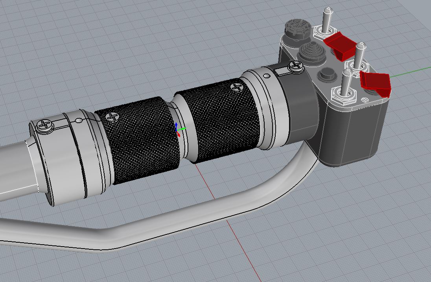This screenshot has width=431, height=282.
Task: Select the upper red switch guard
Action: (340, 46)
